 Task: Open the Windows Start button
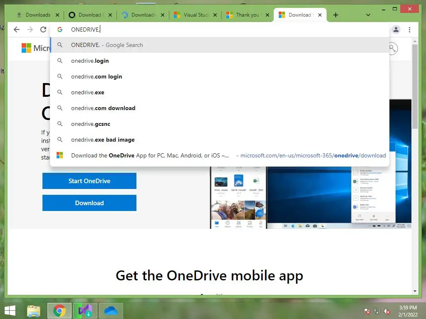10,311
